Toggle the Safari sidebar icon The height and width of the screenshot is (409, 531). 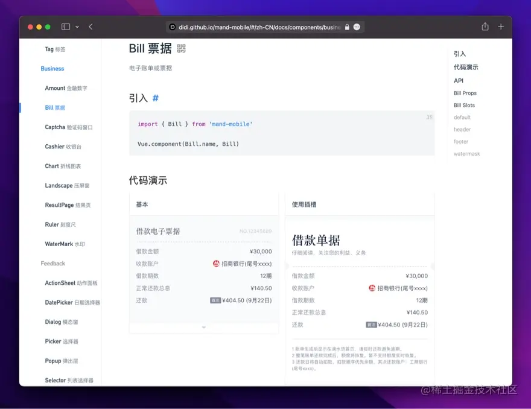tap(65, 27)
